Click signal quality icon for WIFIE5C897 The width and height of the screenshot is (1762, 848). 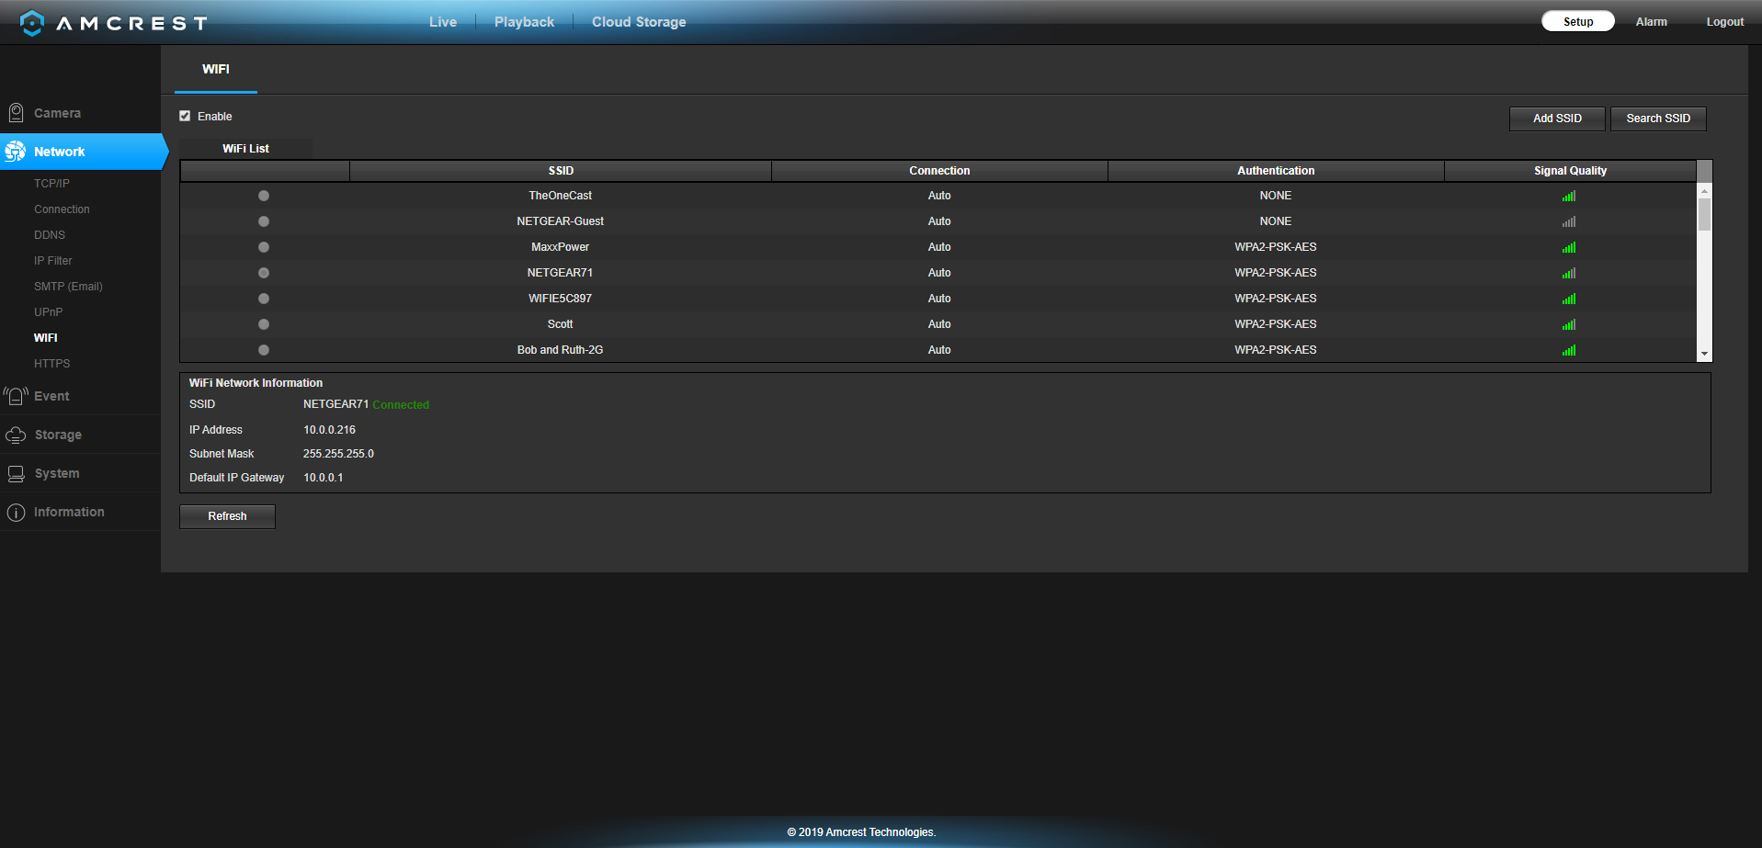tap(1569, 299)
